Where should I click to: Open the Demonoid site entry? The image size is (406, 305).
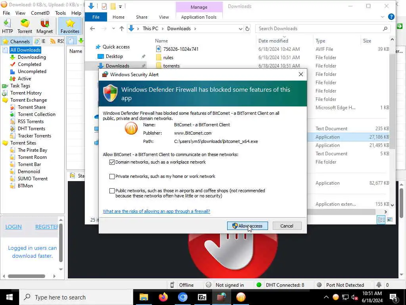tap(29, 172)
